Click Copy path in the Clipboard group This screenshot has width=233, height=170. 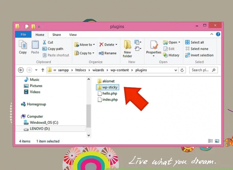53,49
